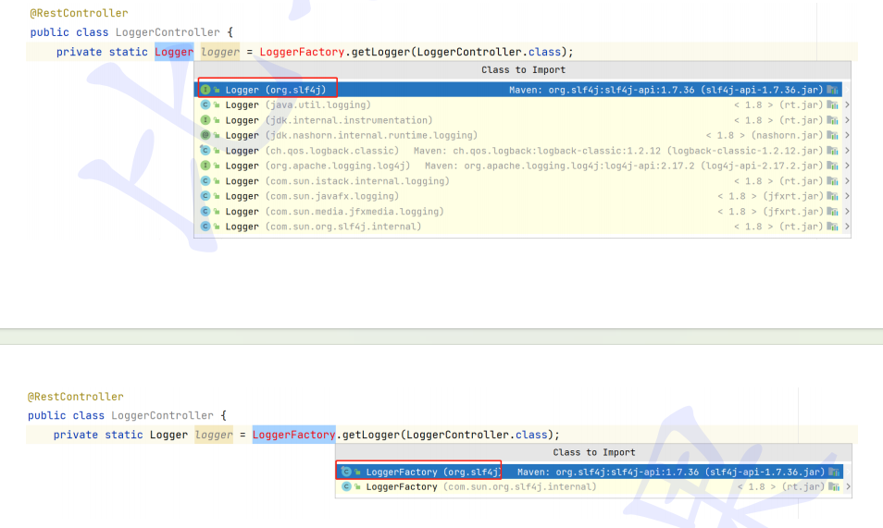This screenshot has width=883, height=528.
Task: Click library icon on logback-classic row
Action: pos(832,151)
